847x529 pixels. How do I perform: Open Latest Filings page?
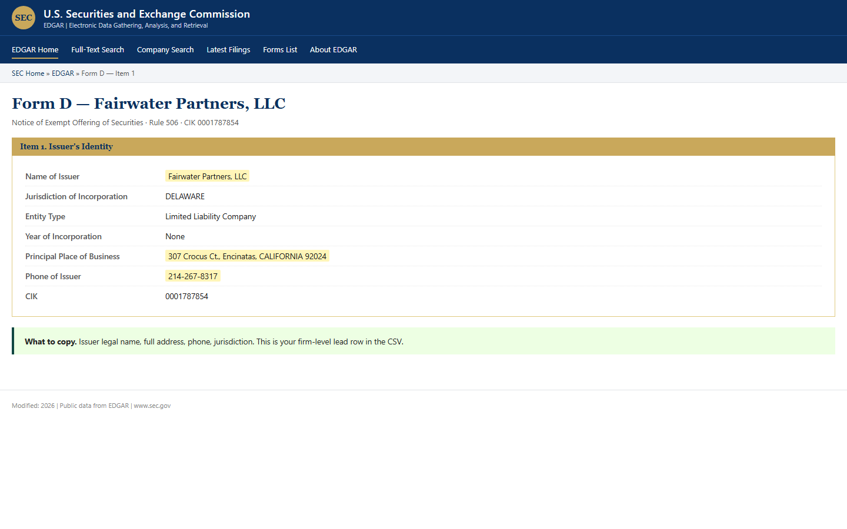pyautogui.click(x=228, y=50)
